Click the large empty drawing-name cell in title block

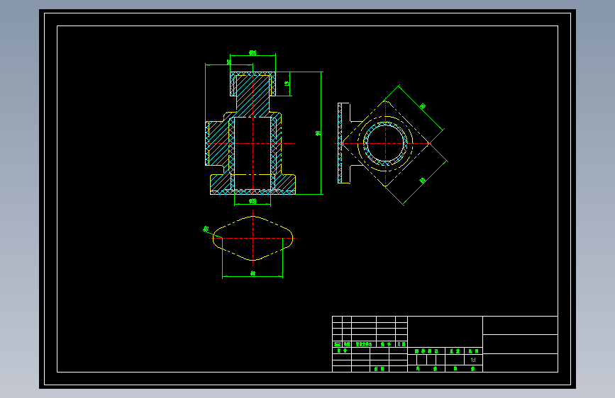point(445,331)
